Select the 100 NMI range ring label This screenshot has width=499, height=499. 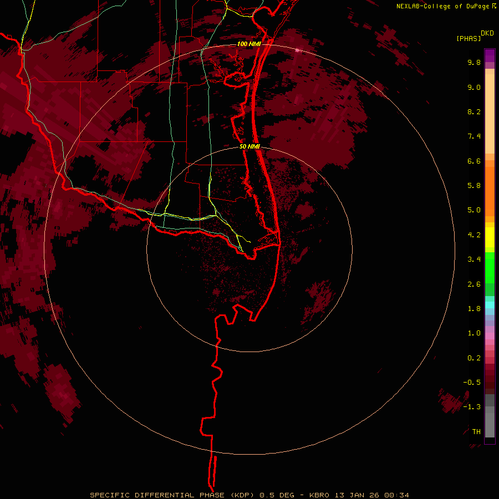click(x=249, y=44)
